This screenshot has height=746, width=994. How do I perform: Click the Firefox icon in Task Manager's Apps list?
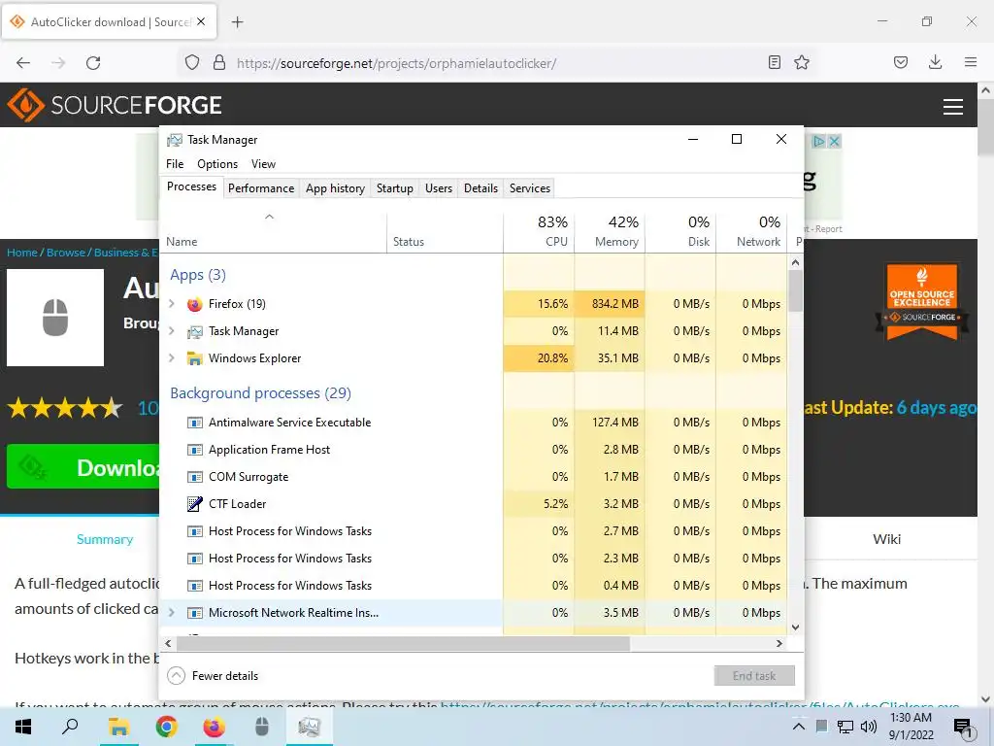pos(194,304)
